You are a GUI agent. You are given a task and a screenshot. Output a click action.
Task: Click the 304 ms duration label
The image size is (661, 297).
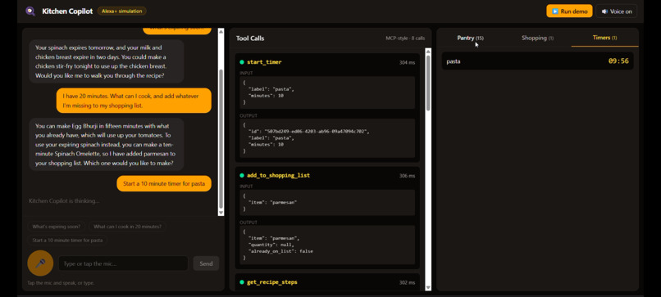click(x=408, y=63)
